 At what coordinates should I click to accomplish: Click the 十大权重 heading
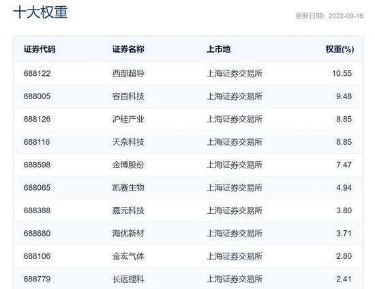(x=40, y=12)
